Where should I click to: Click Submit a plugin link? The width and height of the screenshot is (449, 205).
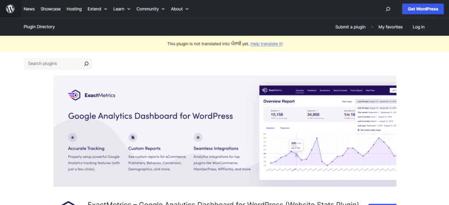point(350,27)
